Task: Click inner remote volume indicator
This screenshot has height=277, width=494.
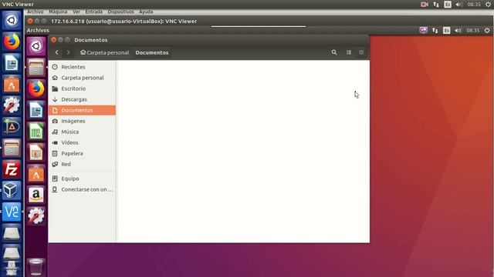Action: [458, 30]
